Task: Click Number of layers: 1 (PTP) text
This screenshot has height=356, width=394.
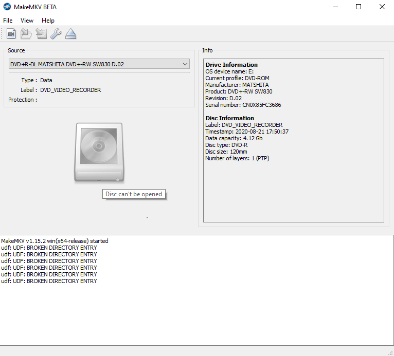Action: [x=237, y=158]
